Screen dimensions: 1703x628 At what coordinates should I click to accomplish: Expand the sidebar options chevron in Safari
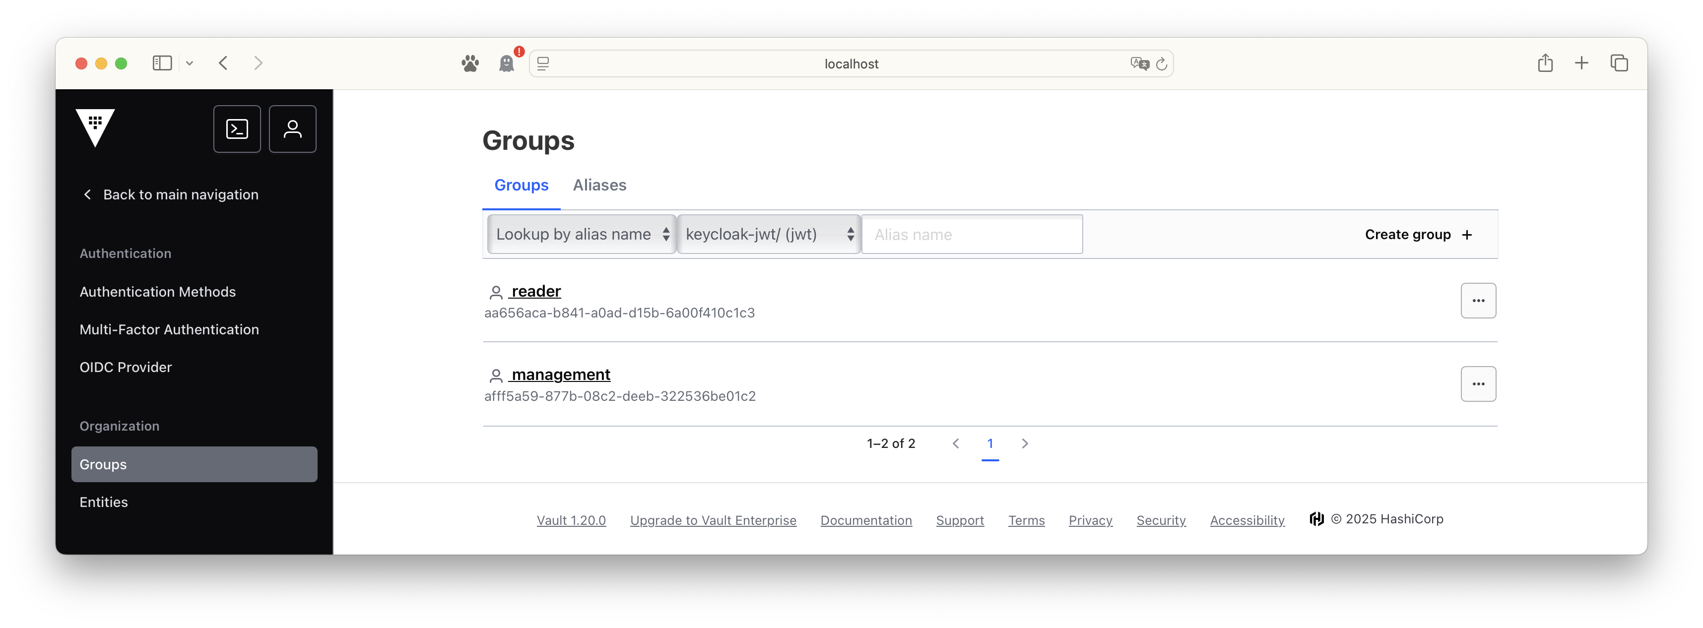click(x=190, y=63)
